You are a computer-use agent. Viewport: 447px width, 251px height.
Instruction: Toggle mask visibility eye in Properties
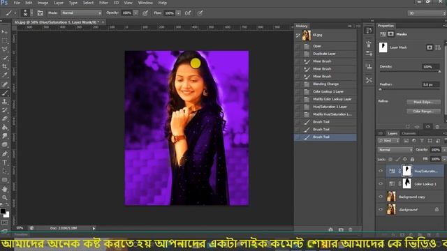(427, 127)
